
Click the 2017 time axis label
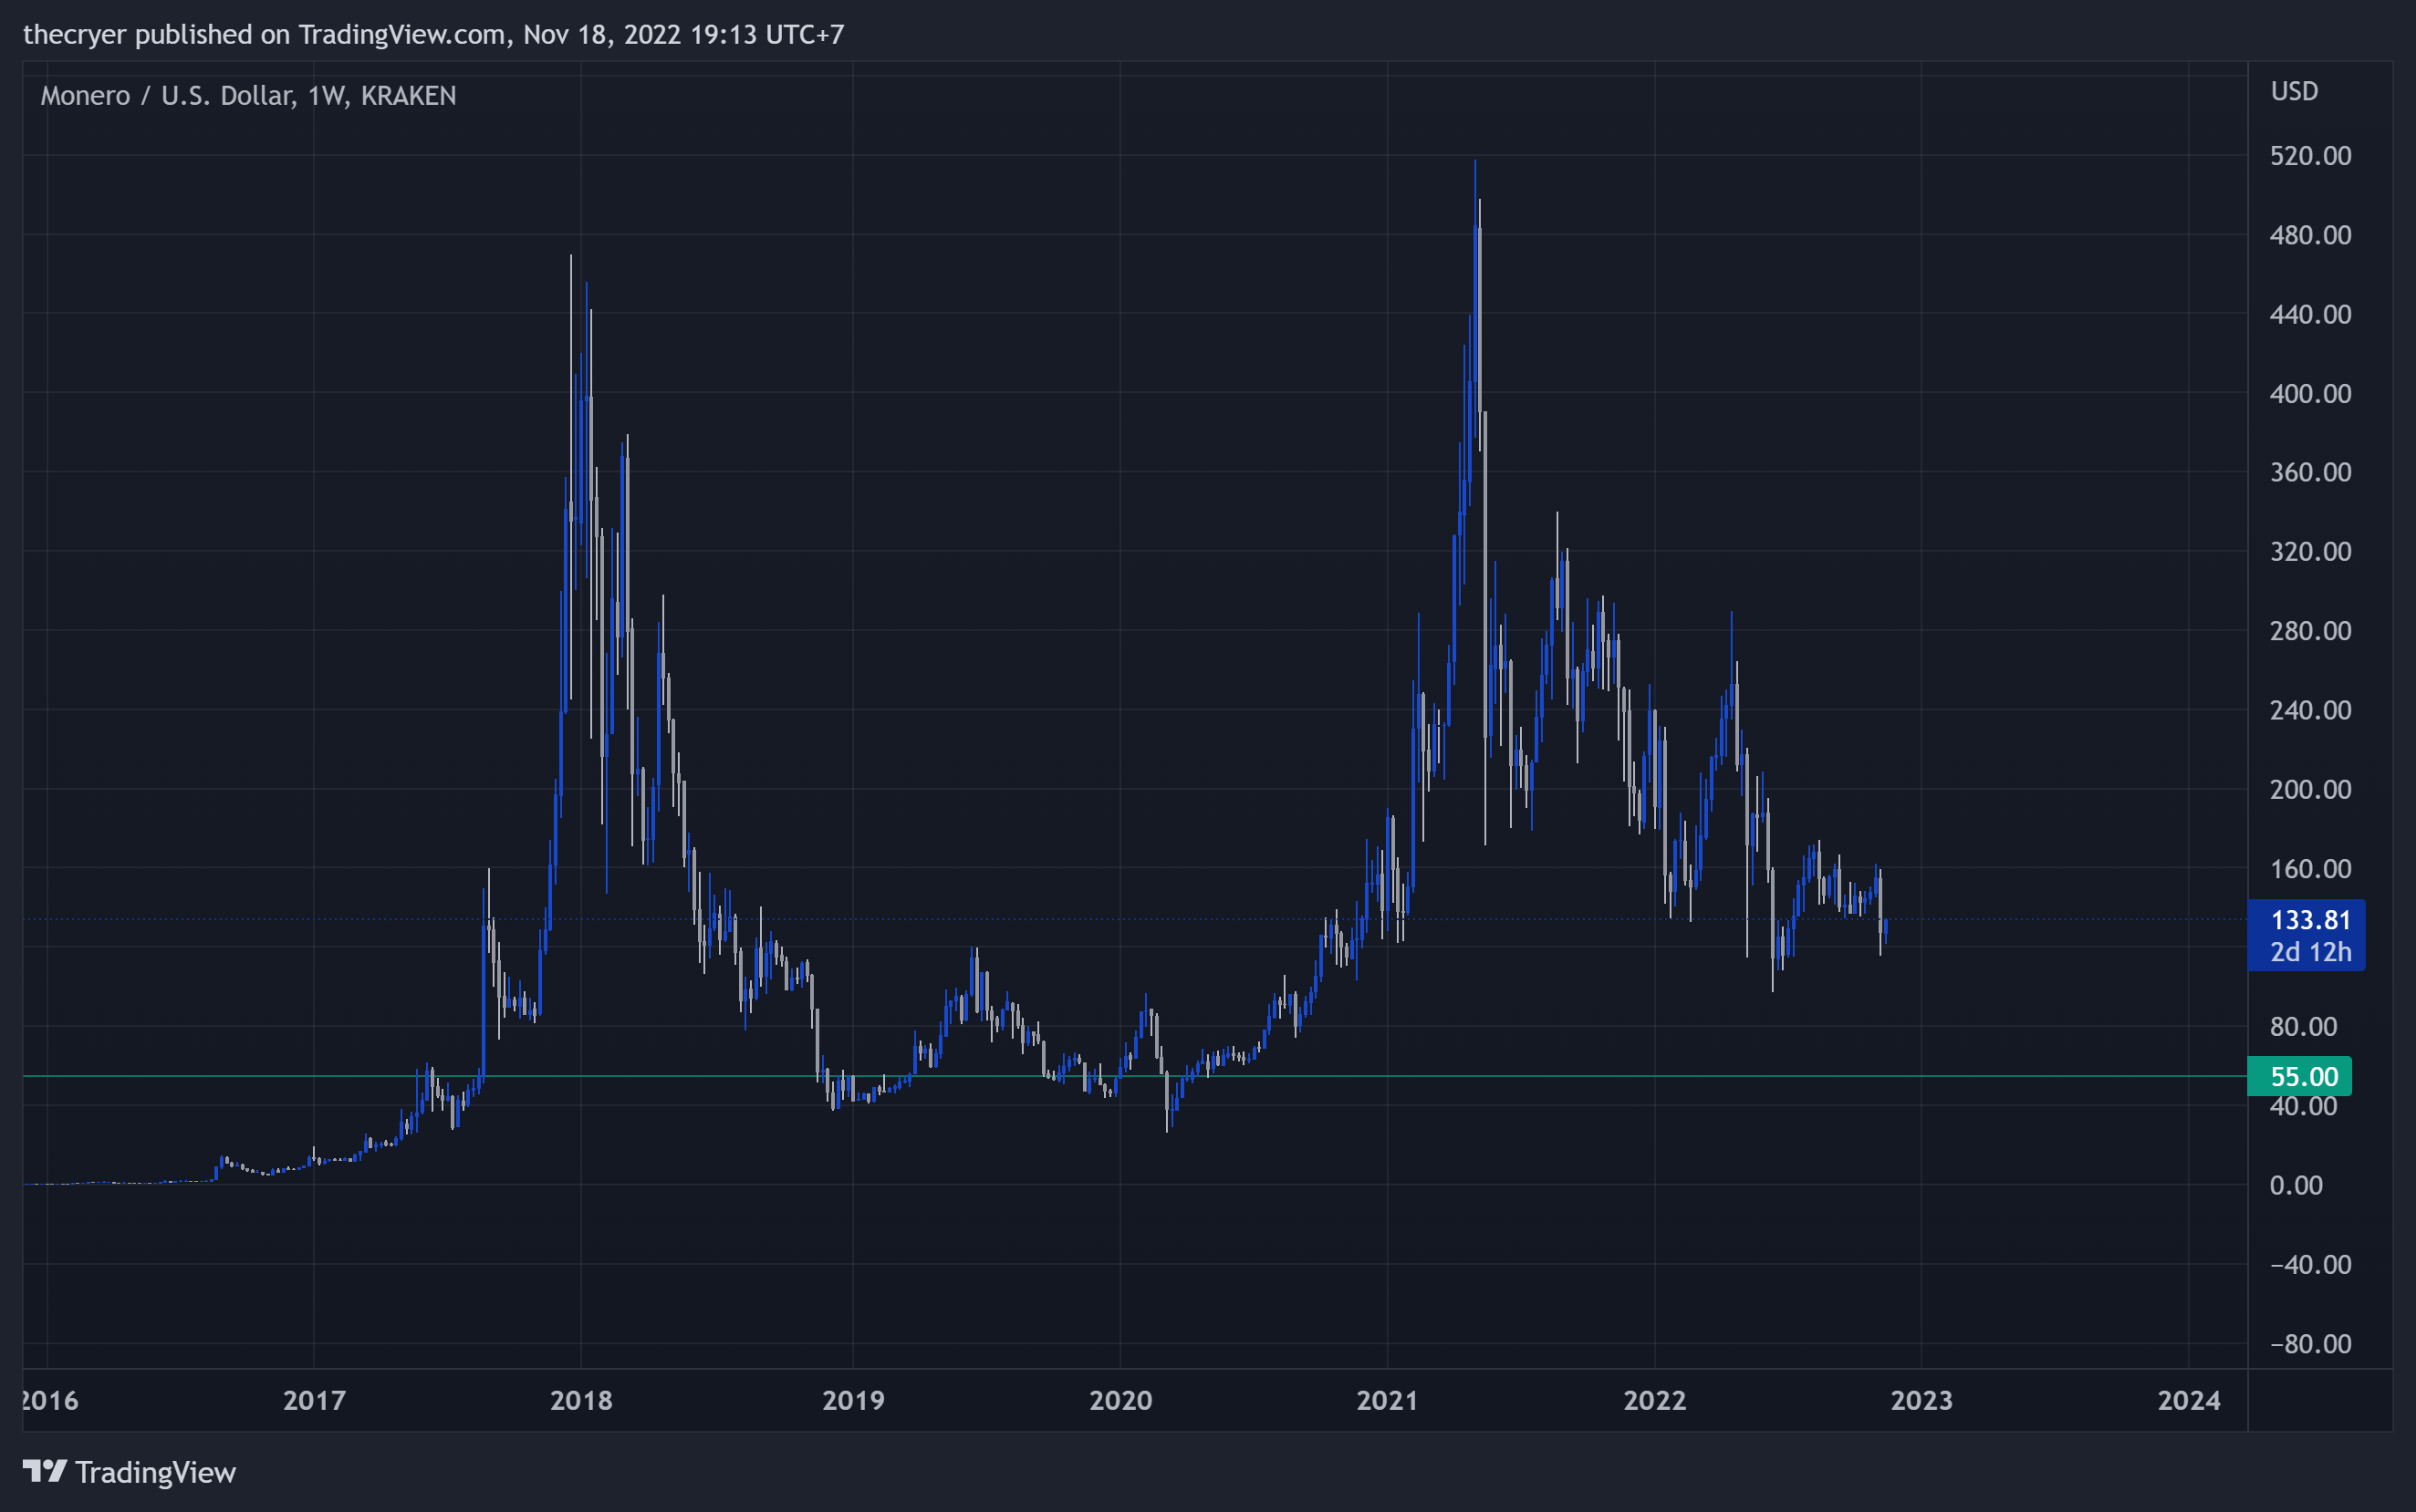tap(314, 1400)
